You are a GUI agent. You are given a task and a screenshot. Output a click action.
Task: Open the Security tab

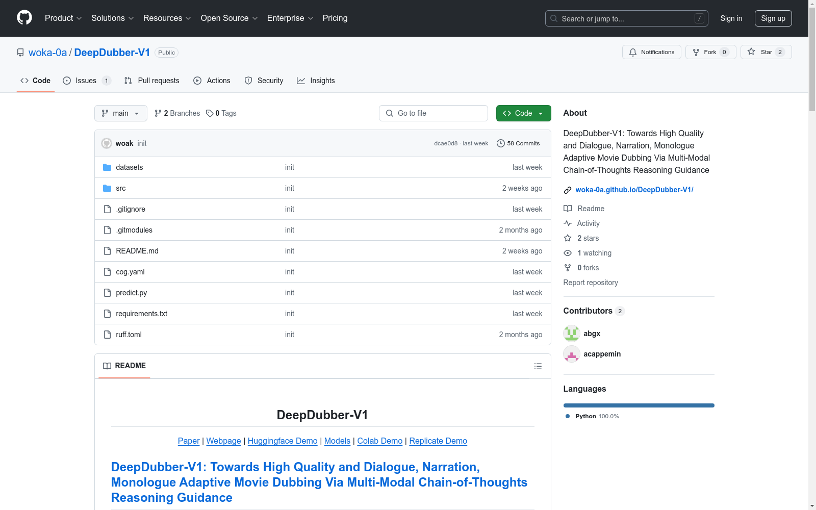point(264,81)
